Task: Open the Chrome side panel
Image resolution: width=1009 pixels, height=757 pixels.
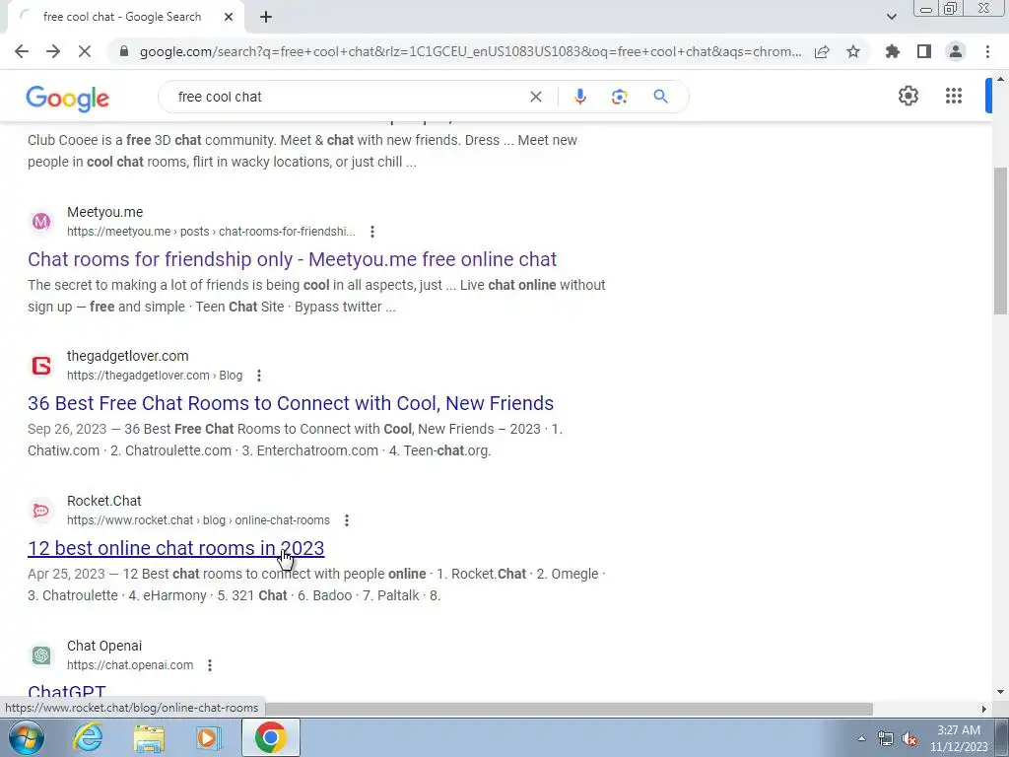Action: click(924, 51)
